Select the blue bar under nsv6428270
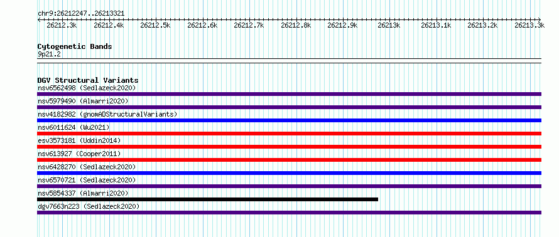This screenshot has height=237, width=559. (289, 173)
